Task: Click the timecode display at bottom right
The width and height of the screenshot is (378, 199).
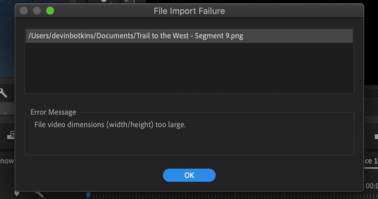Action: tap(372, 186)
